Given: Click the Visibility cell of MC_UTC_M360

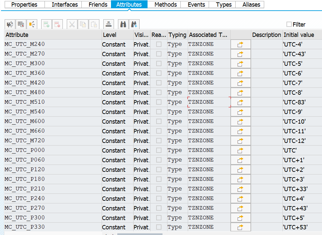Looking at the screenshot, I should pos(142,73).
